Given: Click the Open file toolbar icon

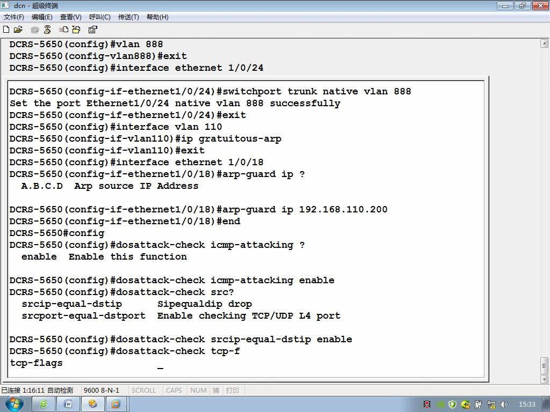Looking at the screenshot, I should 18,30.
